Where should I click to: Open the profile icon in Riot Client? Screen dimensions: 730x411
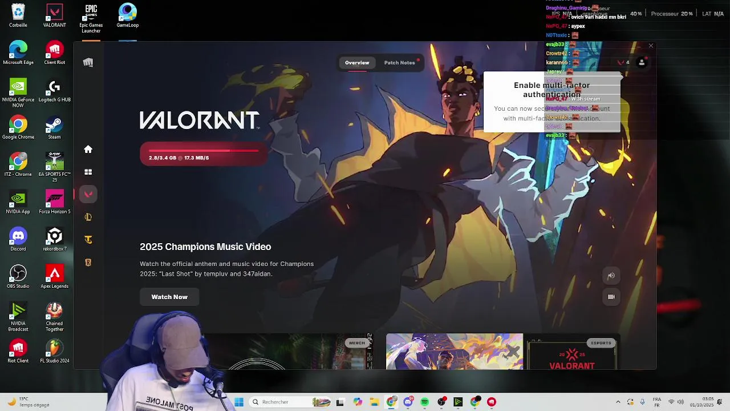[x=642, y=62]
